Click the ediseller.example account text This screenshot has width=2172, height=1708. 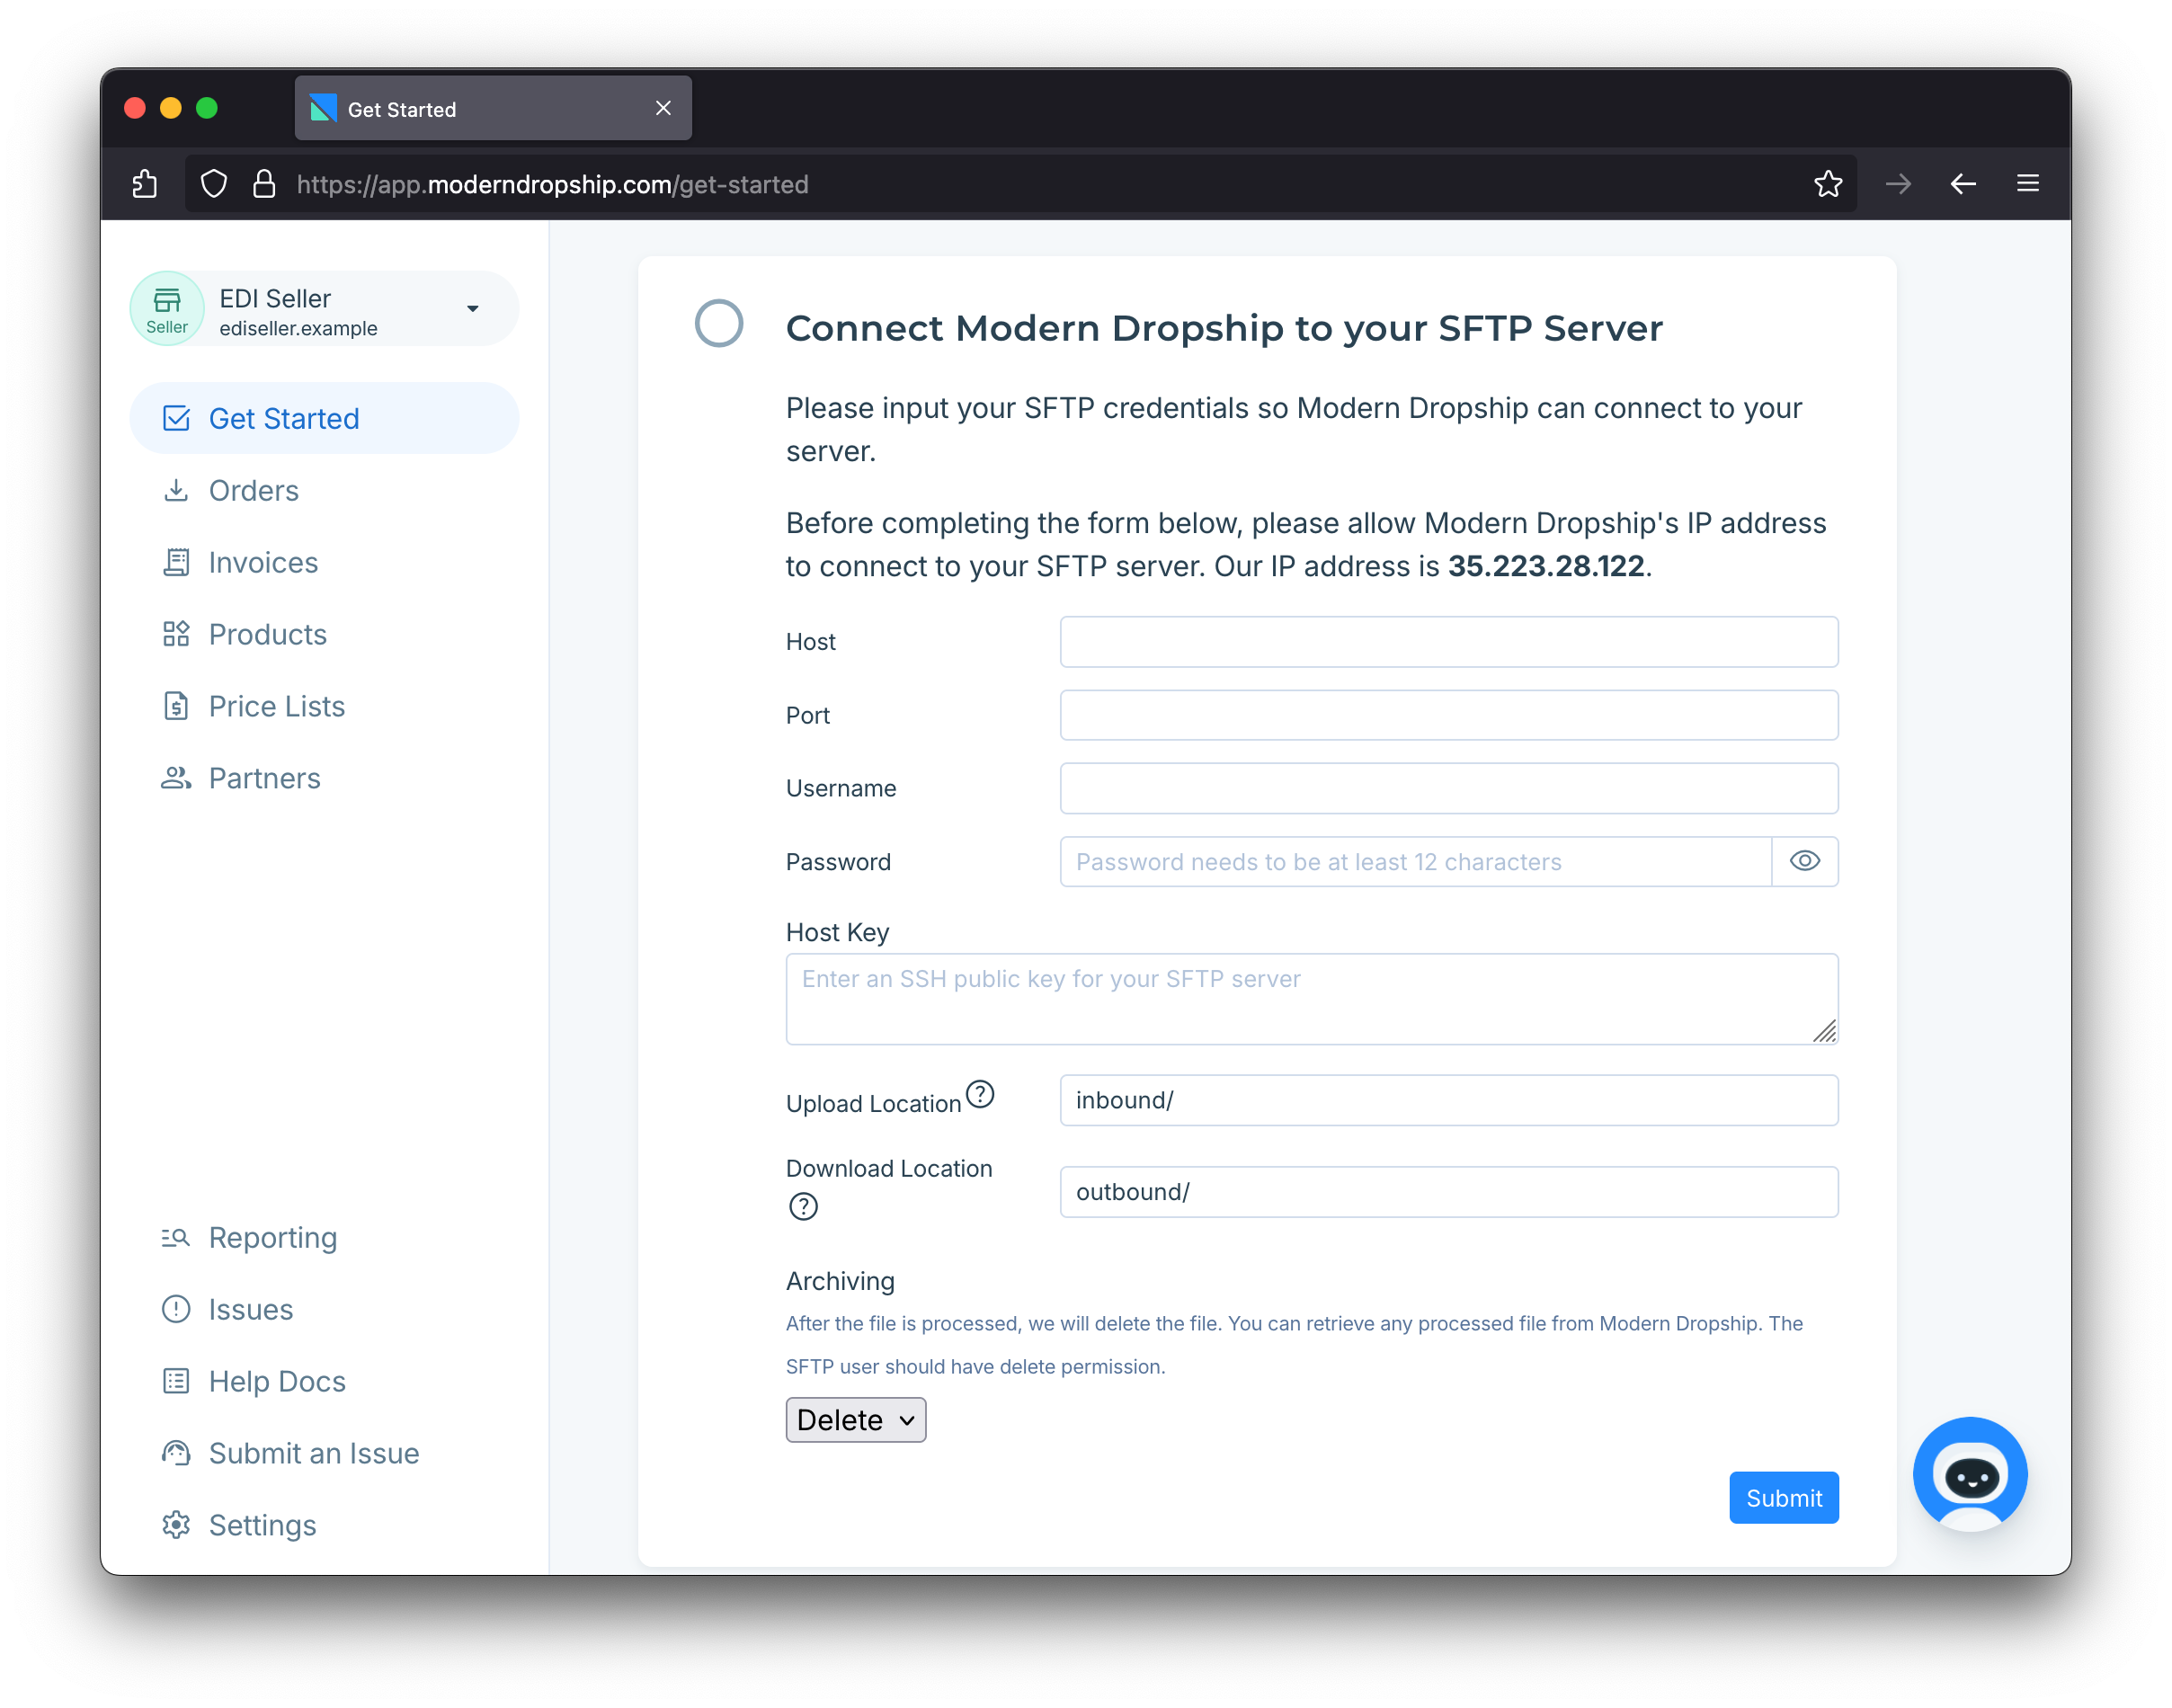point(298,328)
